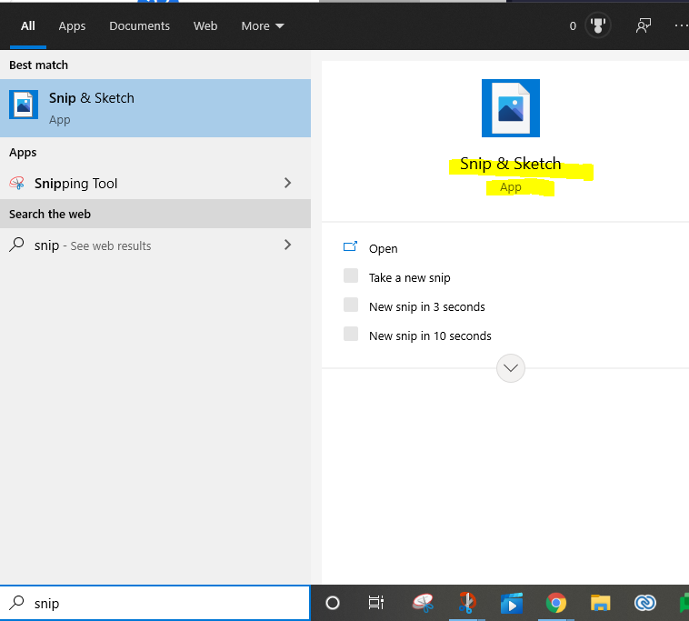689x621 pixels.
Task: Switch to the Documents tab
Action: pos(139,26)
